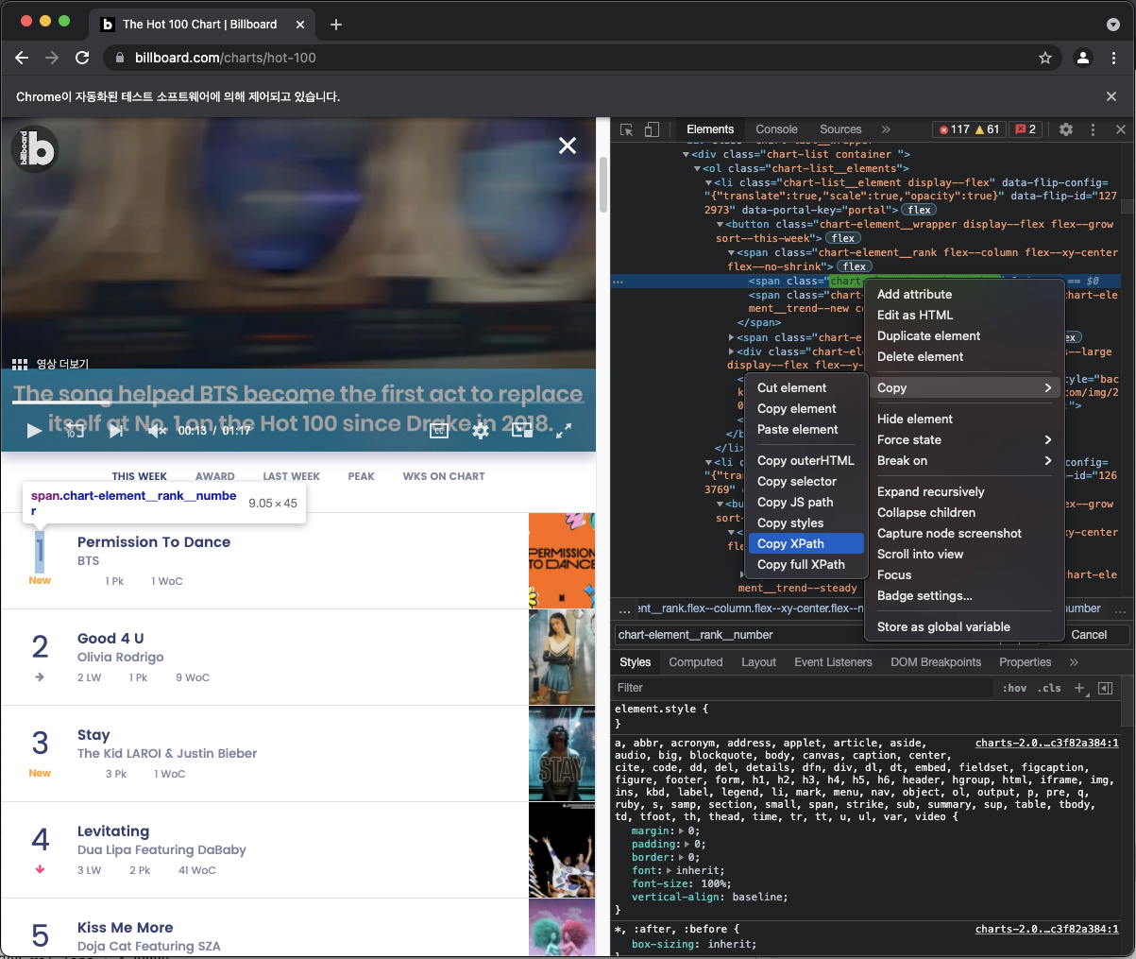Open video player settings gear
This screenshot has width=1136, height=959.
(481, 431)
